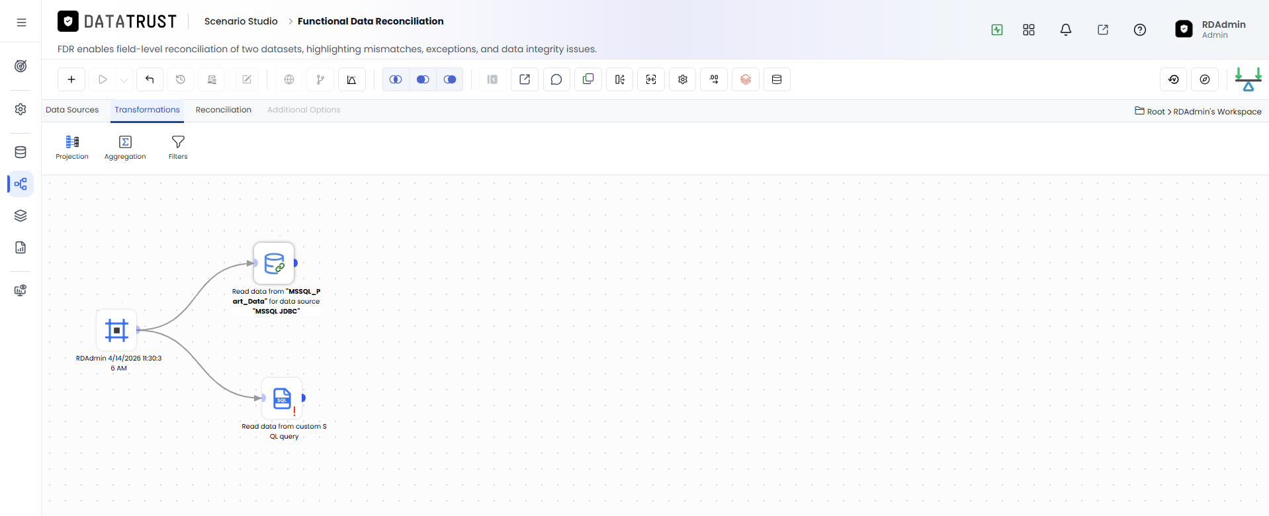The height and width of the screenshot is (516, 1269).
Task: Select the RDAdmin start node
Action: pyautogui.click(x=116, y=329)
